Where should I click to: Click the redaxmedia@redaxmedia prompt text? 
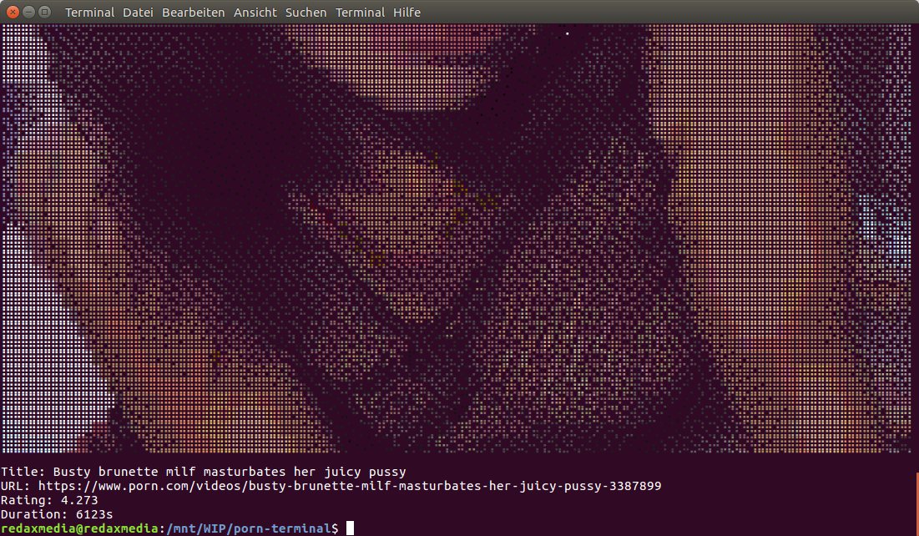click(79, 528)
